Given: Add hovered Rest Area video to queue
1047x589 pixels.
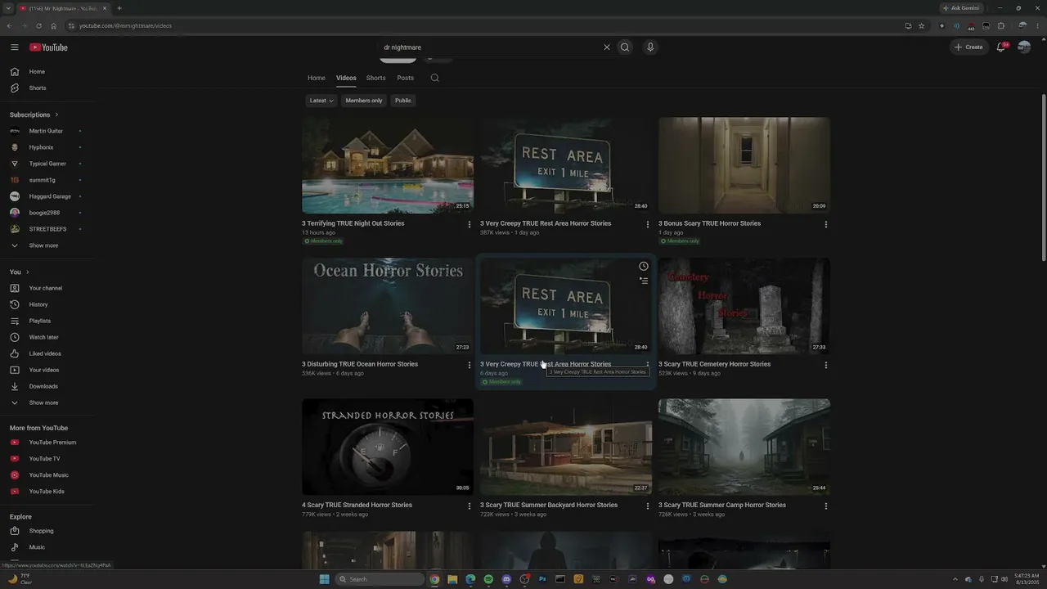Looking at the screenshot, I should (644, 281).
